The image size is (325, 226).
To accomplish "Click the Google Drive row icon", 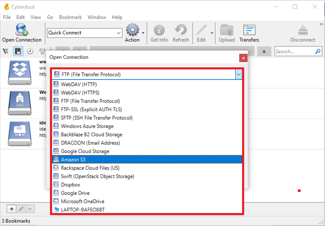I will tap(56, 193).
